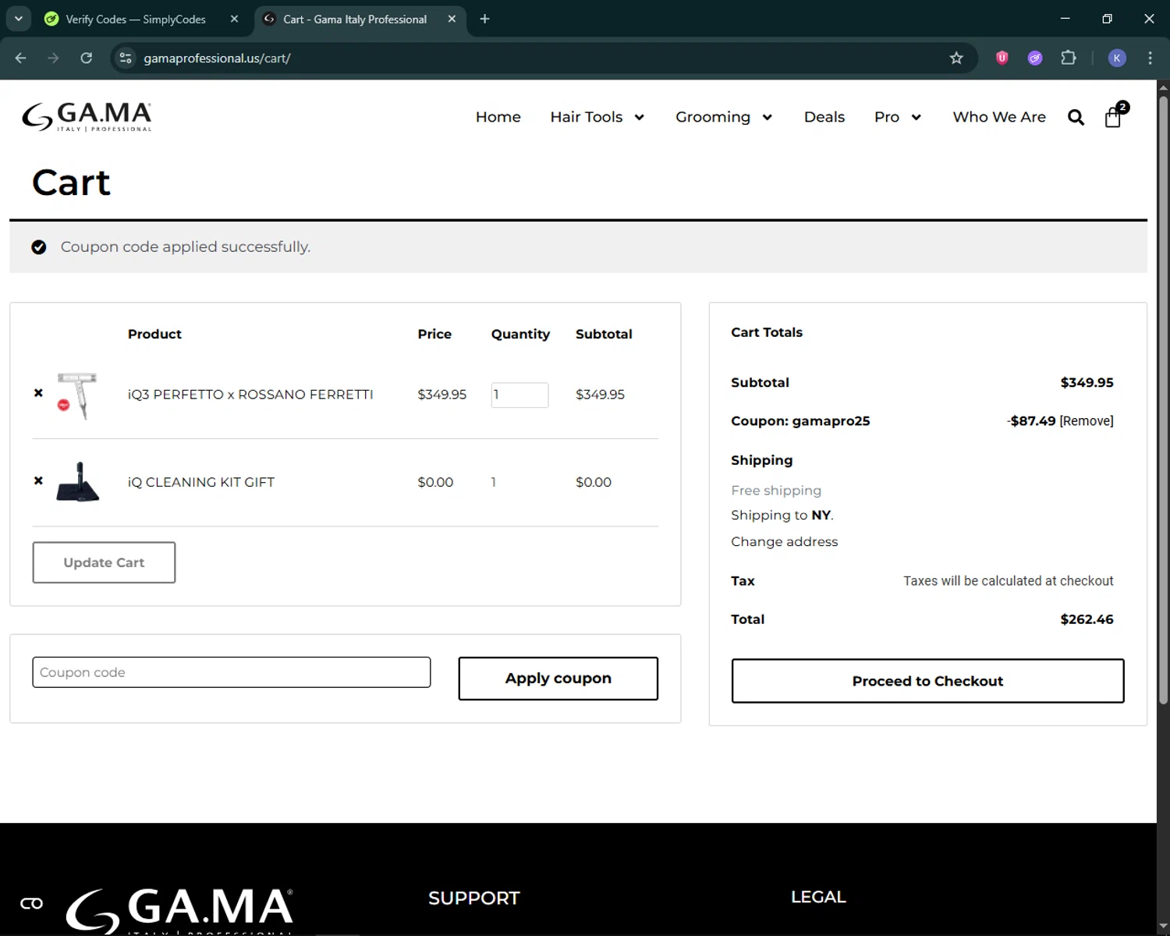Click the iQ3 PERFETTO quantity field
Image resolution: width=1170 pixels, height=936 pixels.
click(519, 395)
